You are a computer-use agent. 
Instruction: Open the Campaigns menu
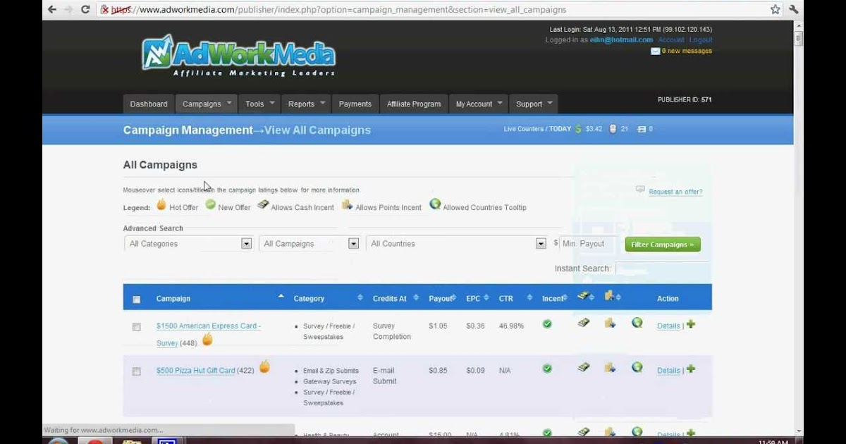tap(201, 104)
